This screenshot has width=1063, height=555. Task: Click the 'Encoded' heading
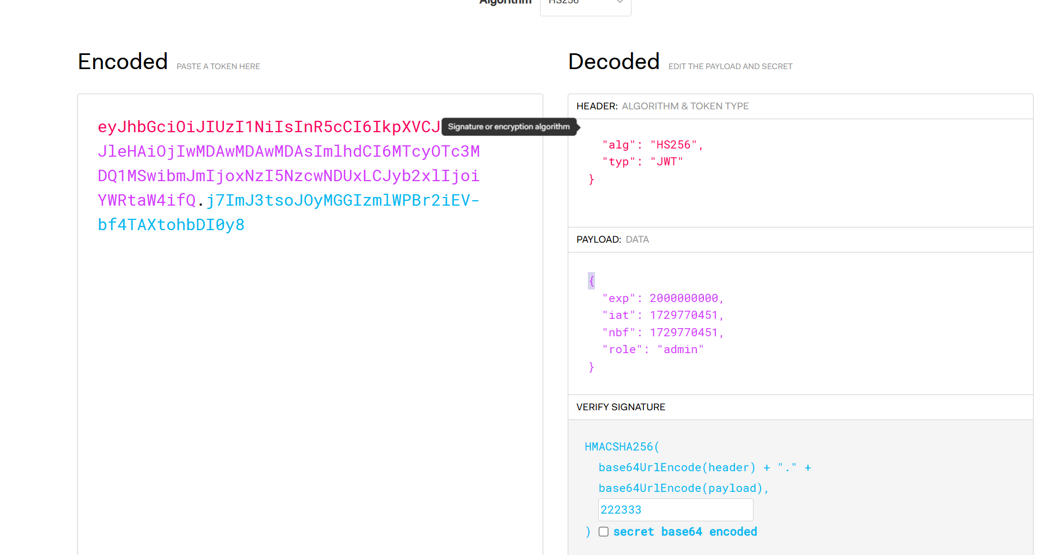(123, 61)
